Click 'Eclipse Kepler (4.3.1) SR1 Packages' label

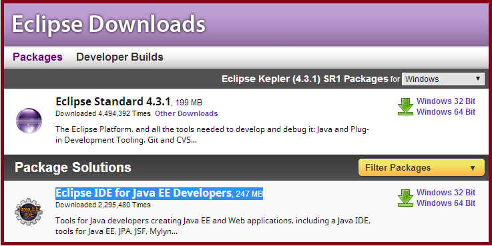pyautogui.click(x=305, y=79)
